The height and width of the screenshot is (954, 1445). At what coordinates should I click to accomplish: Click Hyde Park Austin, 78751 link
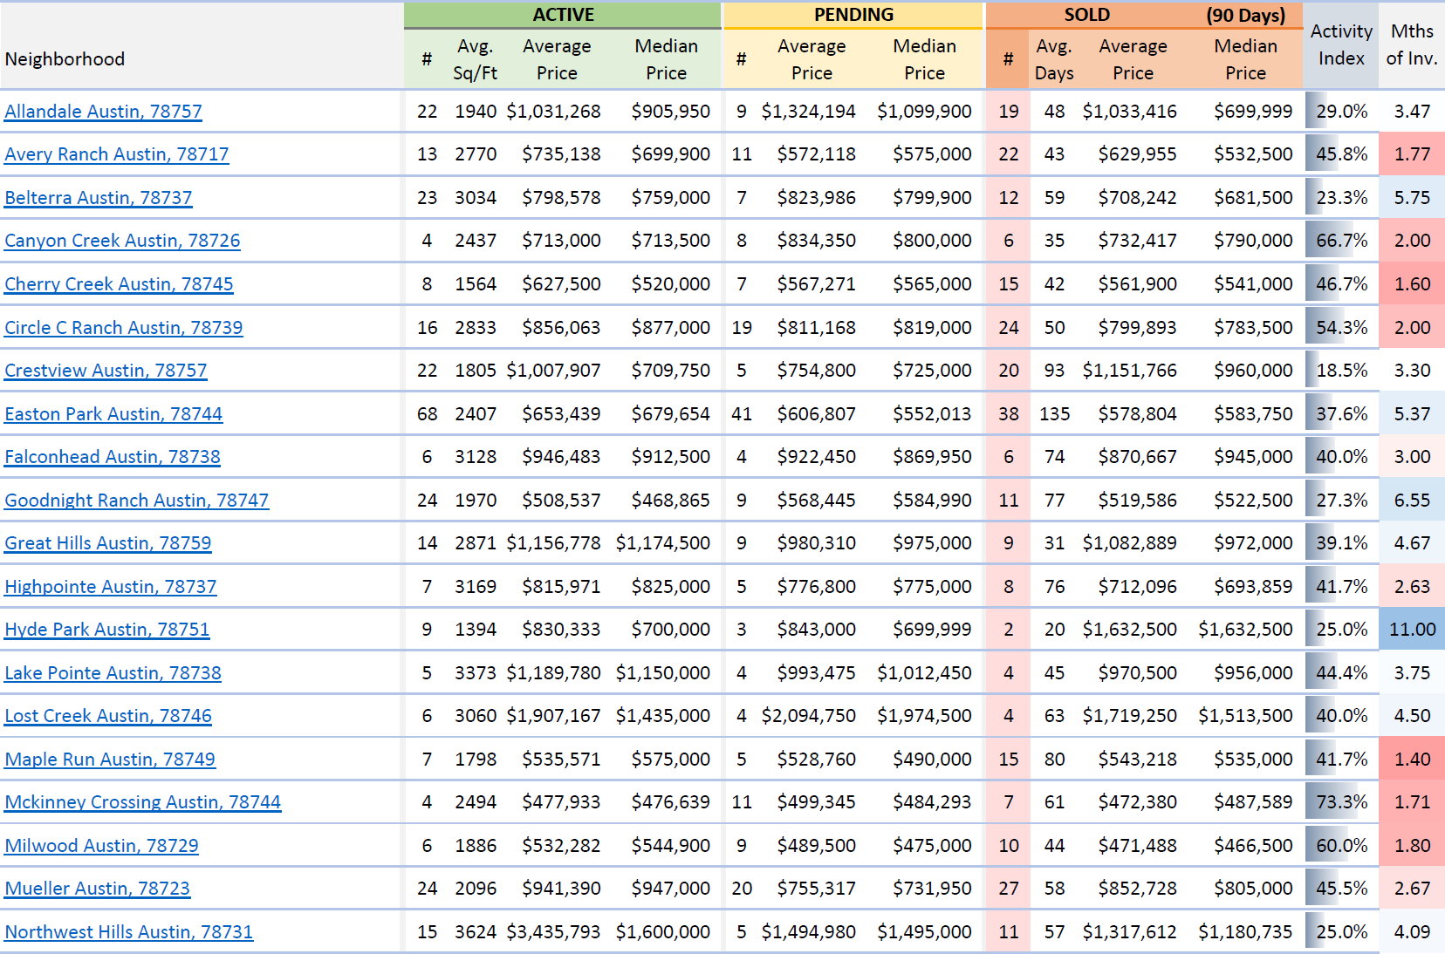point(106,630)
